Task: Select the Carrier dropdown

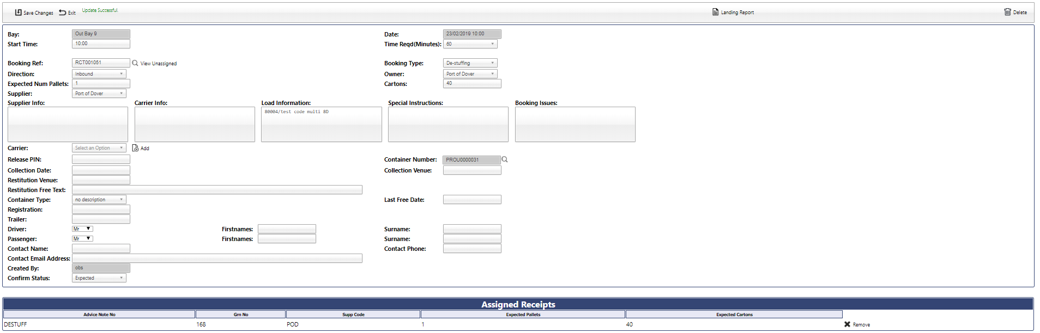Action: [x=99, y=148]
